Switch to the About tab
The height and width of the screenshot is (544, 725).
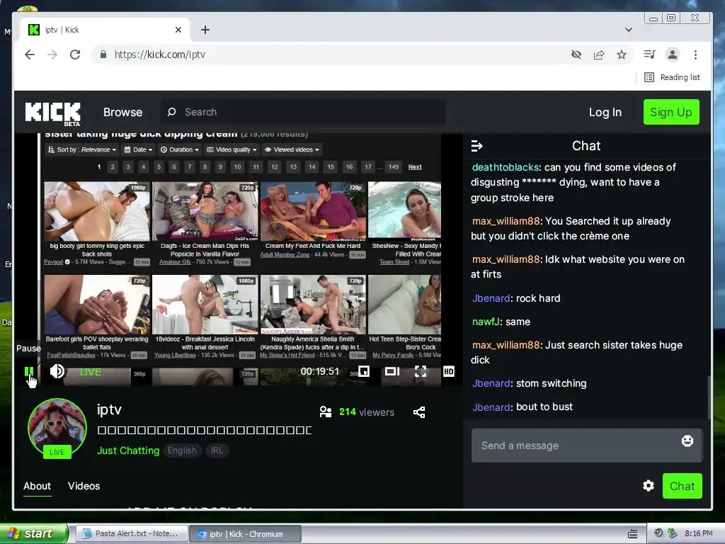(x=37, y=486)
